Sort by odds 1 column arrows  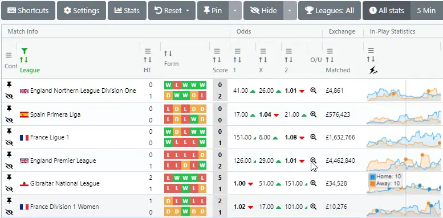(238, 60)
